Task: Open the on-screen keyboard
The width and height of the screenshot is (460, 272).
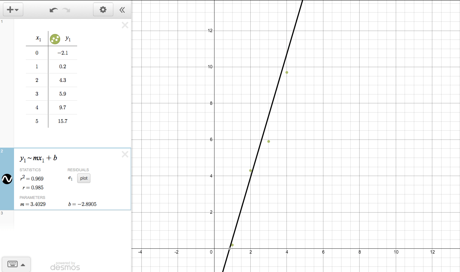Action: [x=13, y=264]
